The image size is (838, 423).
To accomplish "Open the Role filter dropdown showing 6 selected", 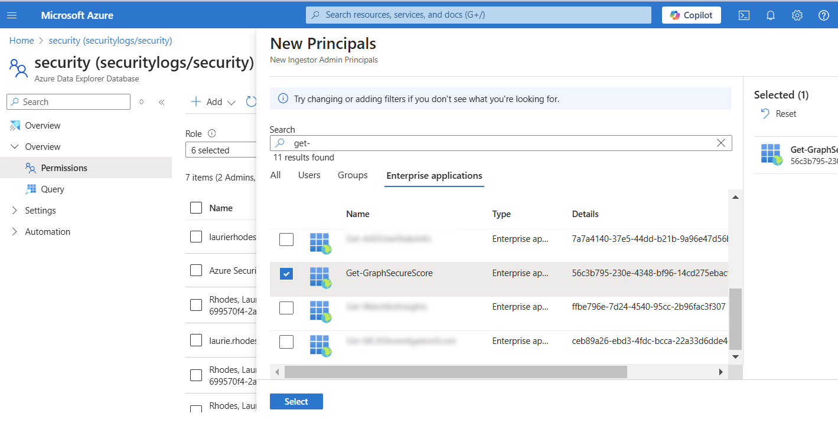I will tap(221, 150).
